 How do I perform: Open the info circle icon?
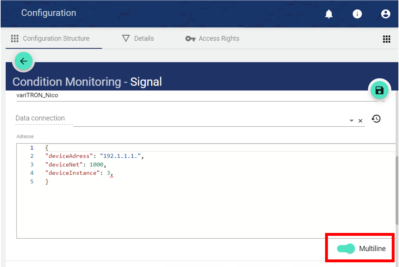click(357, 14)
